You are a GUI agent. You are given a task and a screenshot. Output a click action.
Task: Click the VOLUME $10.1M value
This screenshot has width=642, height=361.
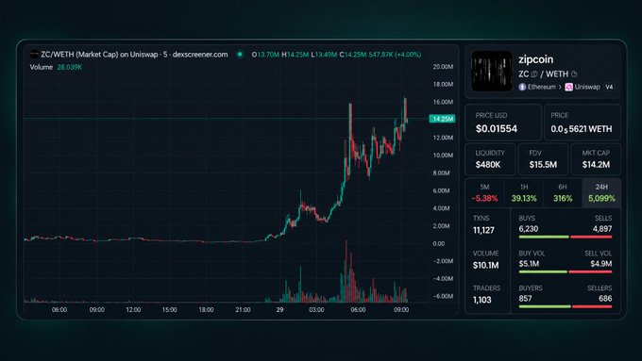(x=485, y=266)
